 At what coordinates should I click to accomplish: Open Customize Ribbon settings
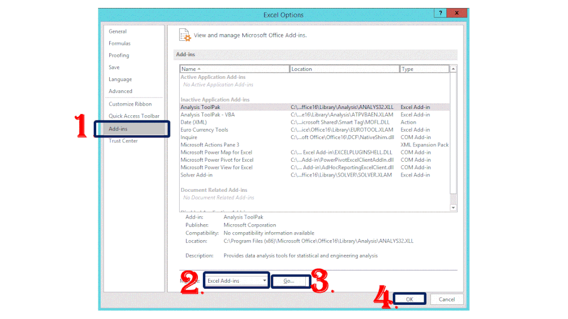click(x=130, y=104)
